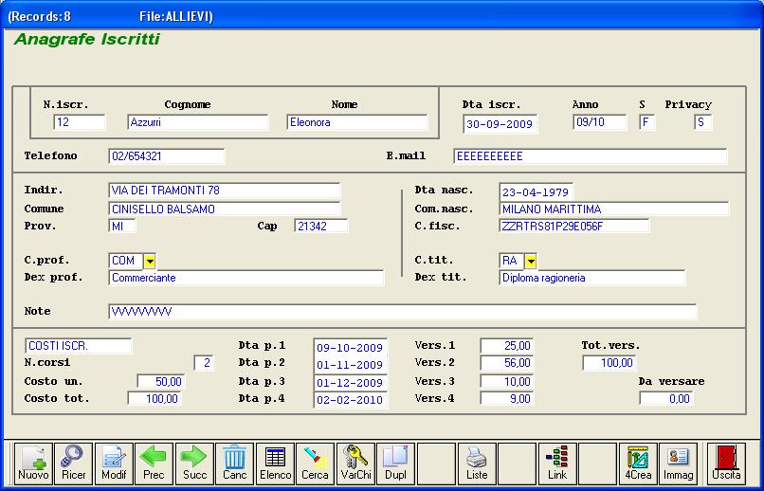This screenshot has width=764, height=491.
Task: Click the Dta p.4 field 02-02-2010
Action: pyautogui.click(x=351, y=399)
